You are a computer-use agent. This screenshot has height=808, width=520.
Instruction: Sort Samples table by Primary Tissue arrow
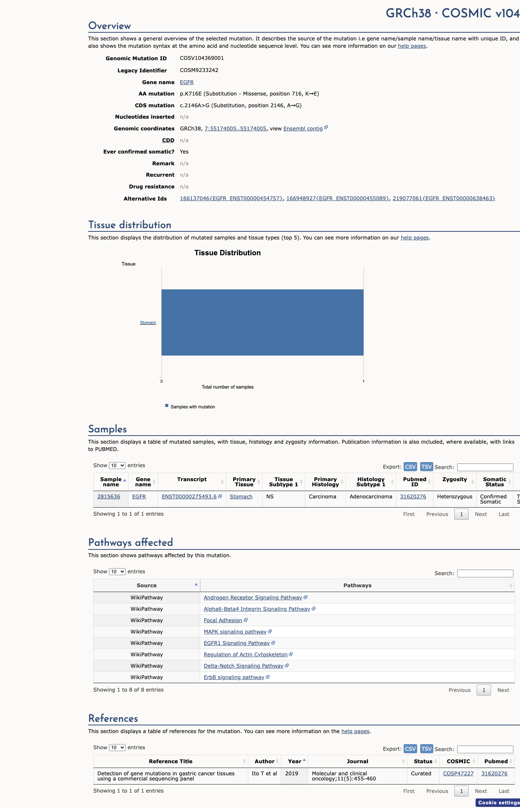[259, 482]
